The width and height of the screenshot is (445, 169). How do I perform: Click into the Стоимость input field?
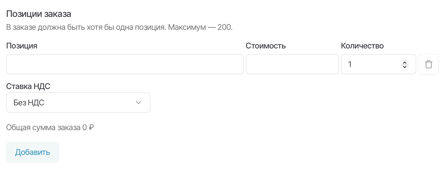tap(292, 64)
